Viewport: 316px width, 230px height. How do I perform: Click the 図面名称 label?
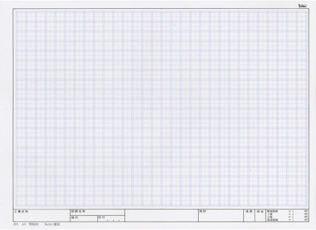[x=78, y=211]
